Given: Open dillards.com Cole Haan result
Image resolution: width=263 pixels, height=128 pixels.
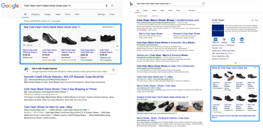Looking at the screenshot, I should 162,55.
